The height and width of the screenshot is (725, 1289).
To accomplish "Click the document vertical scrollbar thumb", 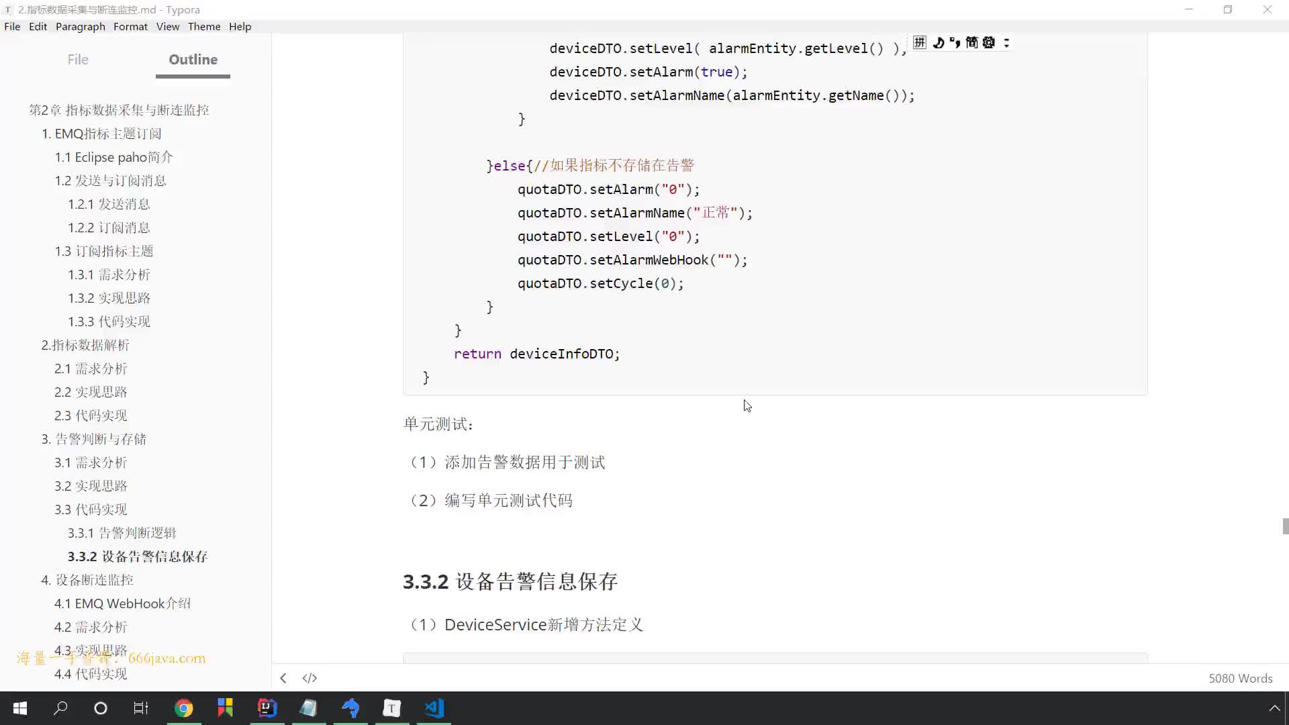I will pyautogui.click(x=1285, y=526).
